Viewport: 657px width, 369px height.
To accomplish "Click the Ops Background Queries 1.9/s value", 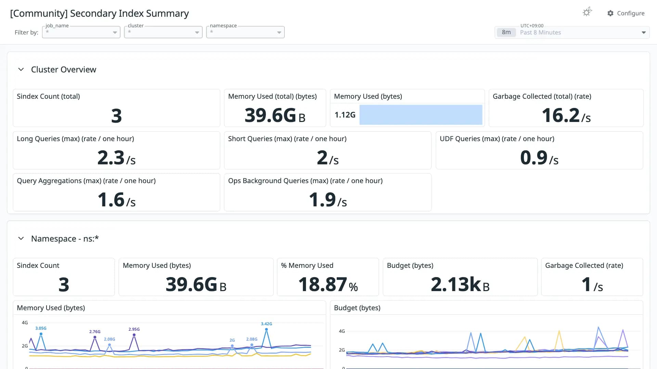I will point(328,200).
